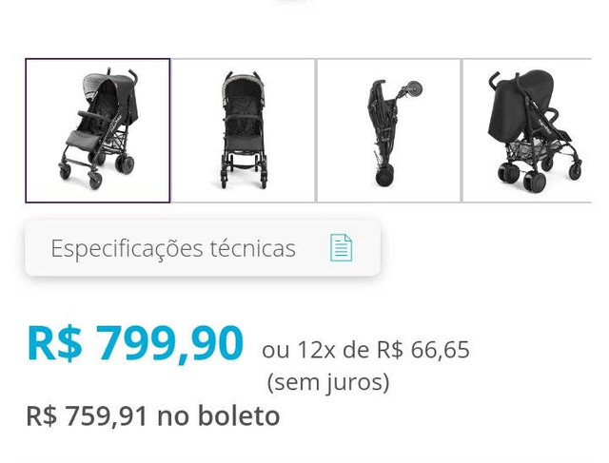The height and width of the screenshot is (463, 609).
Task: Open the technical specifications document icon
Action: coord(341,247)
